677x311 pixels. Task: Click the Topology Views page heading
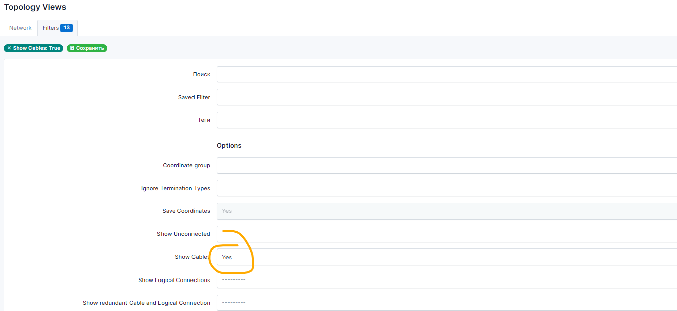[x=35, y=7]
